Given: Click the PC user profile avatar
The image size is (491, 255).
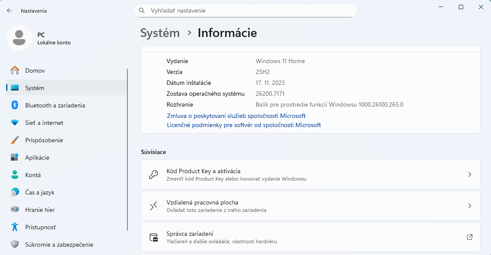Looking at the screenshot, I should [19, 38].
